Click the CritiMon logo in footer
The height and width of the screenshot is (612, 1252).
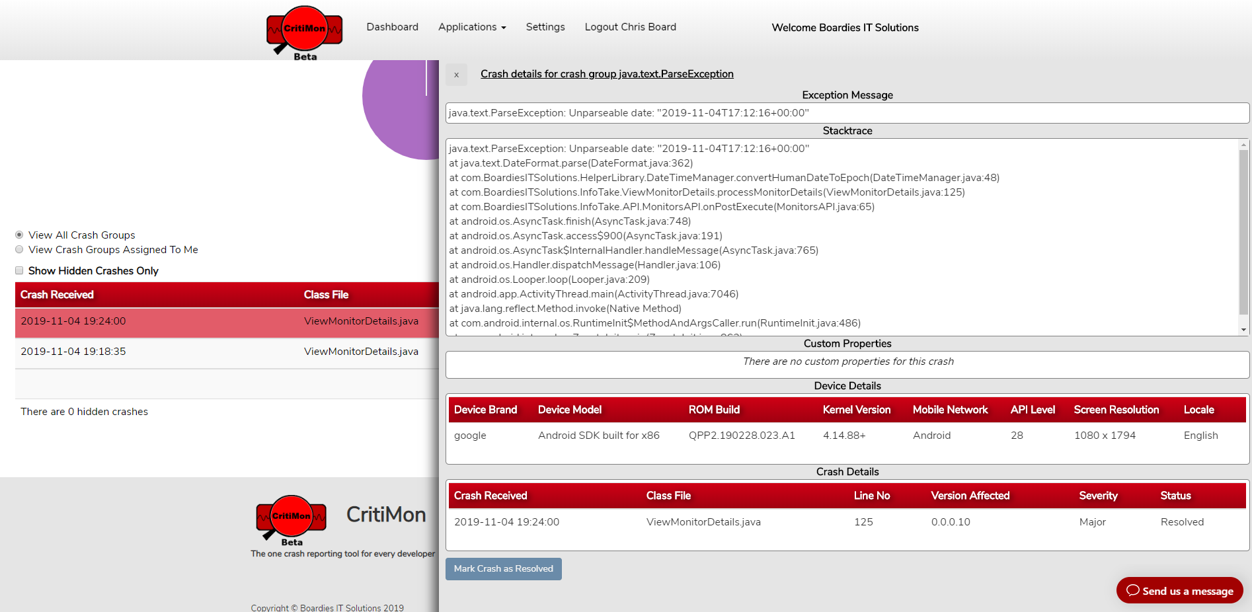coord(292,520)
